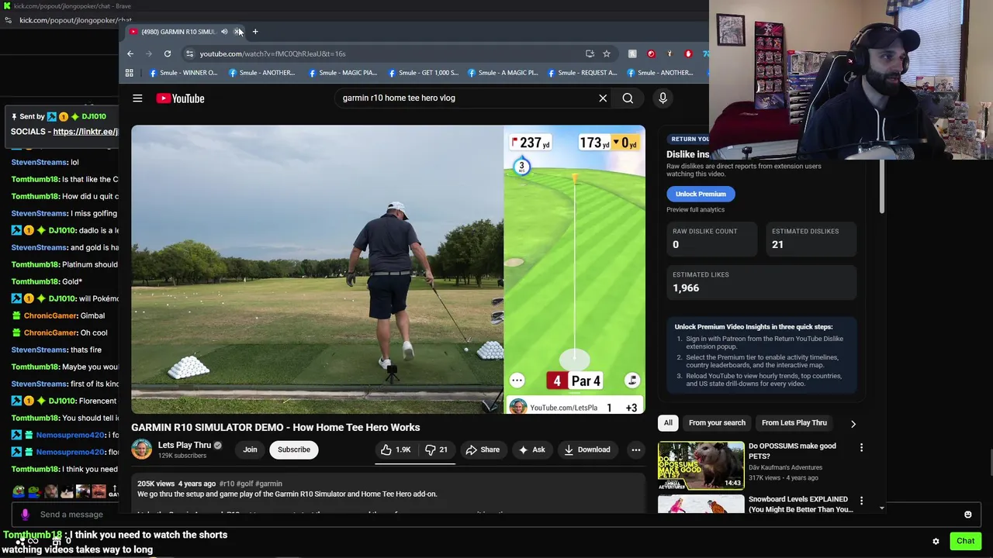Mute the GARMIN R10 browser tab
This screenshot has height=558, width=993.
tap(224, 32)
